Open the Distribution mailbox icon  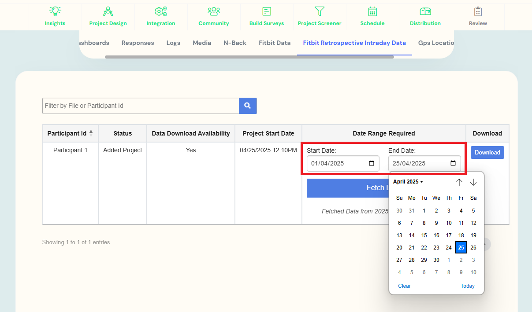click(x=425, y=11)
